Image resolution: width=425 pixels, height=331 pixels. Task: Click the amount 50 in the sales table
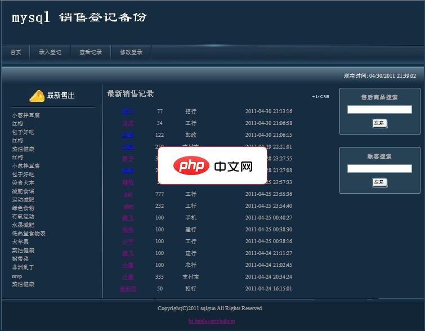(160, 288)
